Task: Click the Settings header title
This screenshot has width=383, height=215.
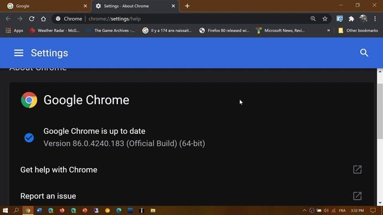Action: point(49,53)
